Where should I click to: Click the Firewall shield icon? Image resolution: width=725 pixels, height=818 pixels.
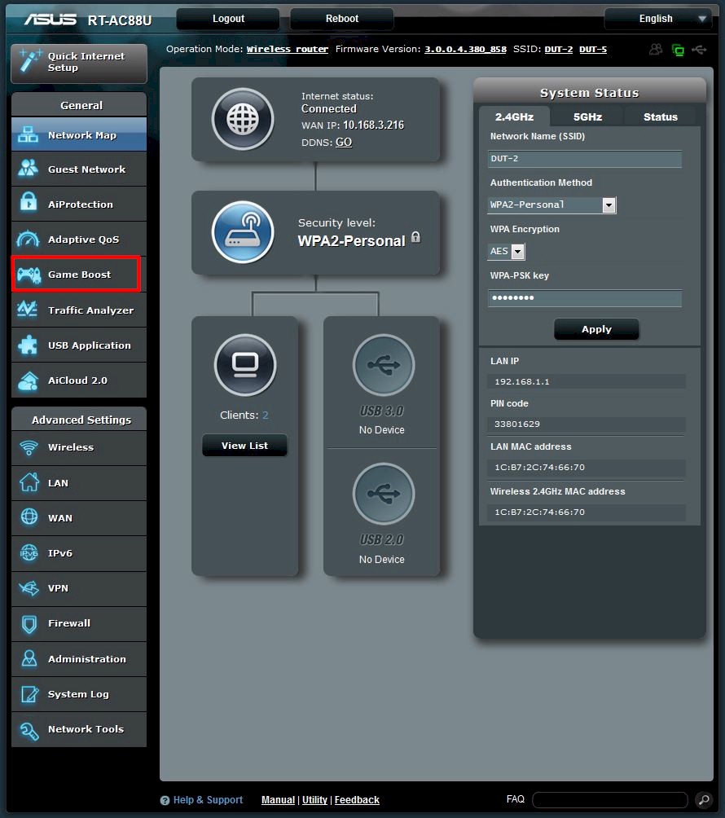pos(29,623)
